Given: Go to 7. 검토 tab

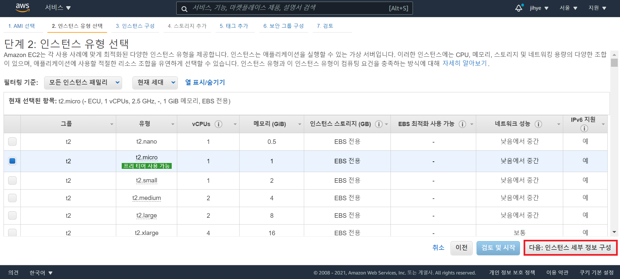Looking at the screenshot, I should 325,26.
